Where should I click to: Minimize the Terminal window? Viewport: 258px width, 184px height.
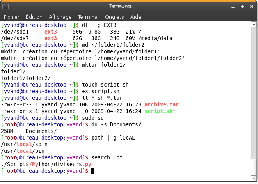pos(233,6)
